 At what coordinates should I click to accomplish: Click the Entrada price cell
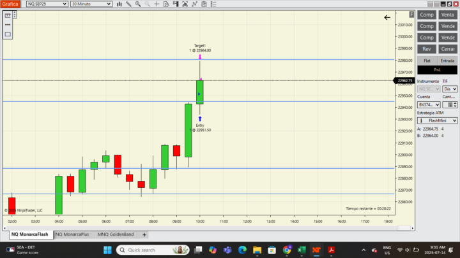point(447,61)
